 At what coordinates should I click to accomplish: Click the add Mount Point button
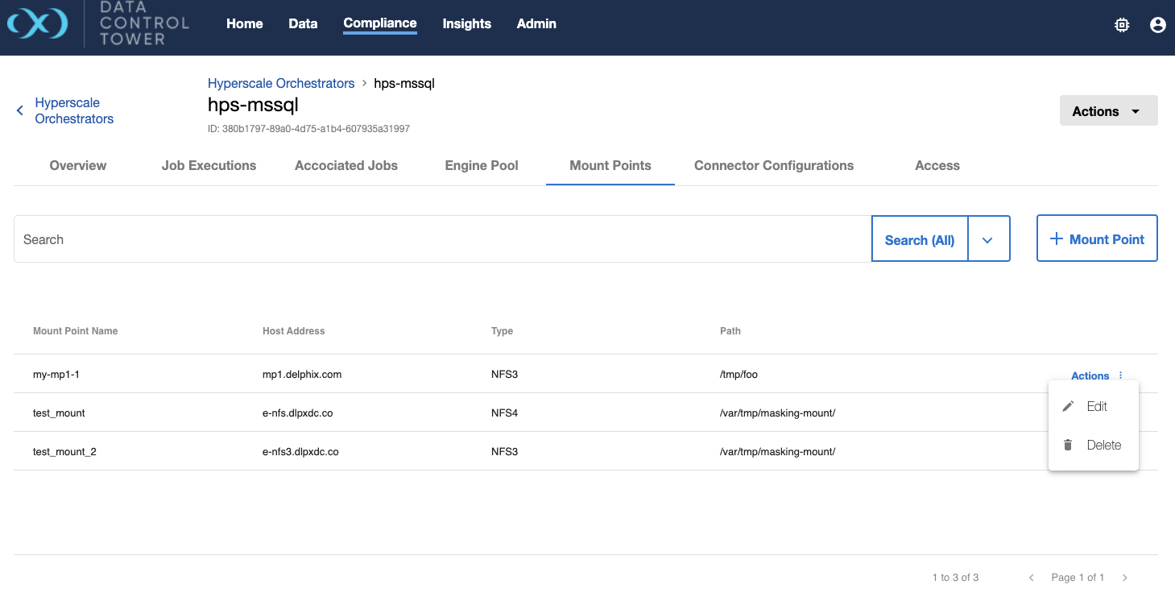[1096, 239]
